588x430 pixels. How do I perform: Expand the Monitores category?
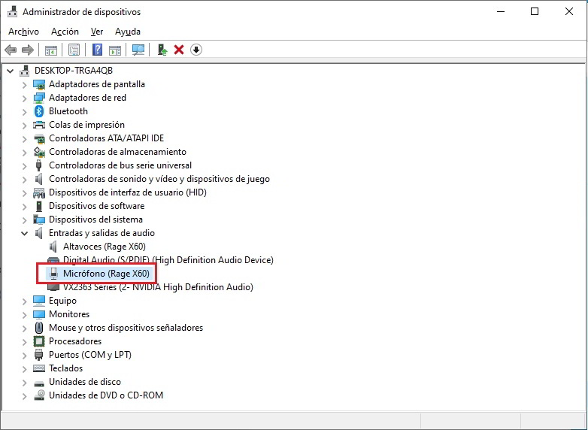(x=24, y=314)
